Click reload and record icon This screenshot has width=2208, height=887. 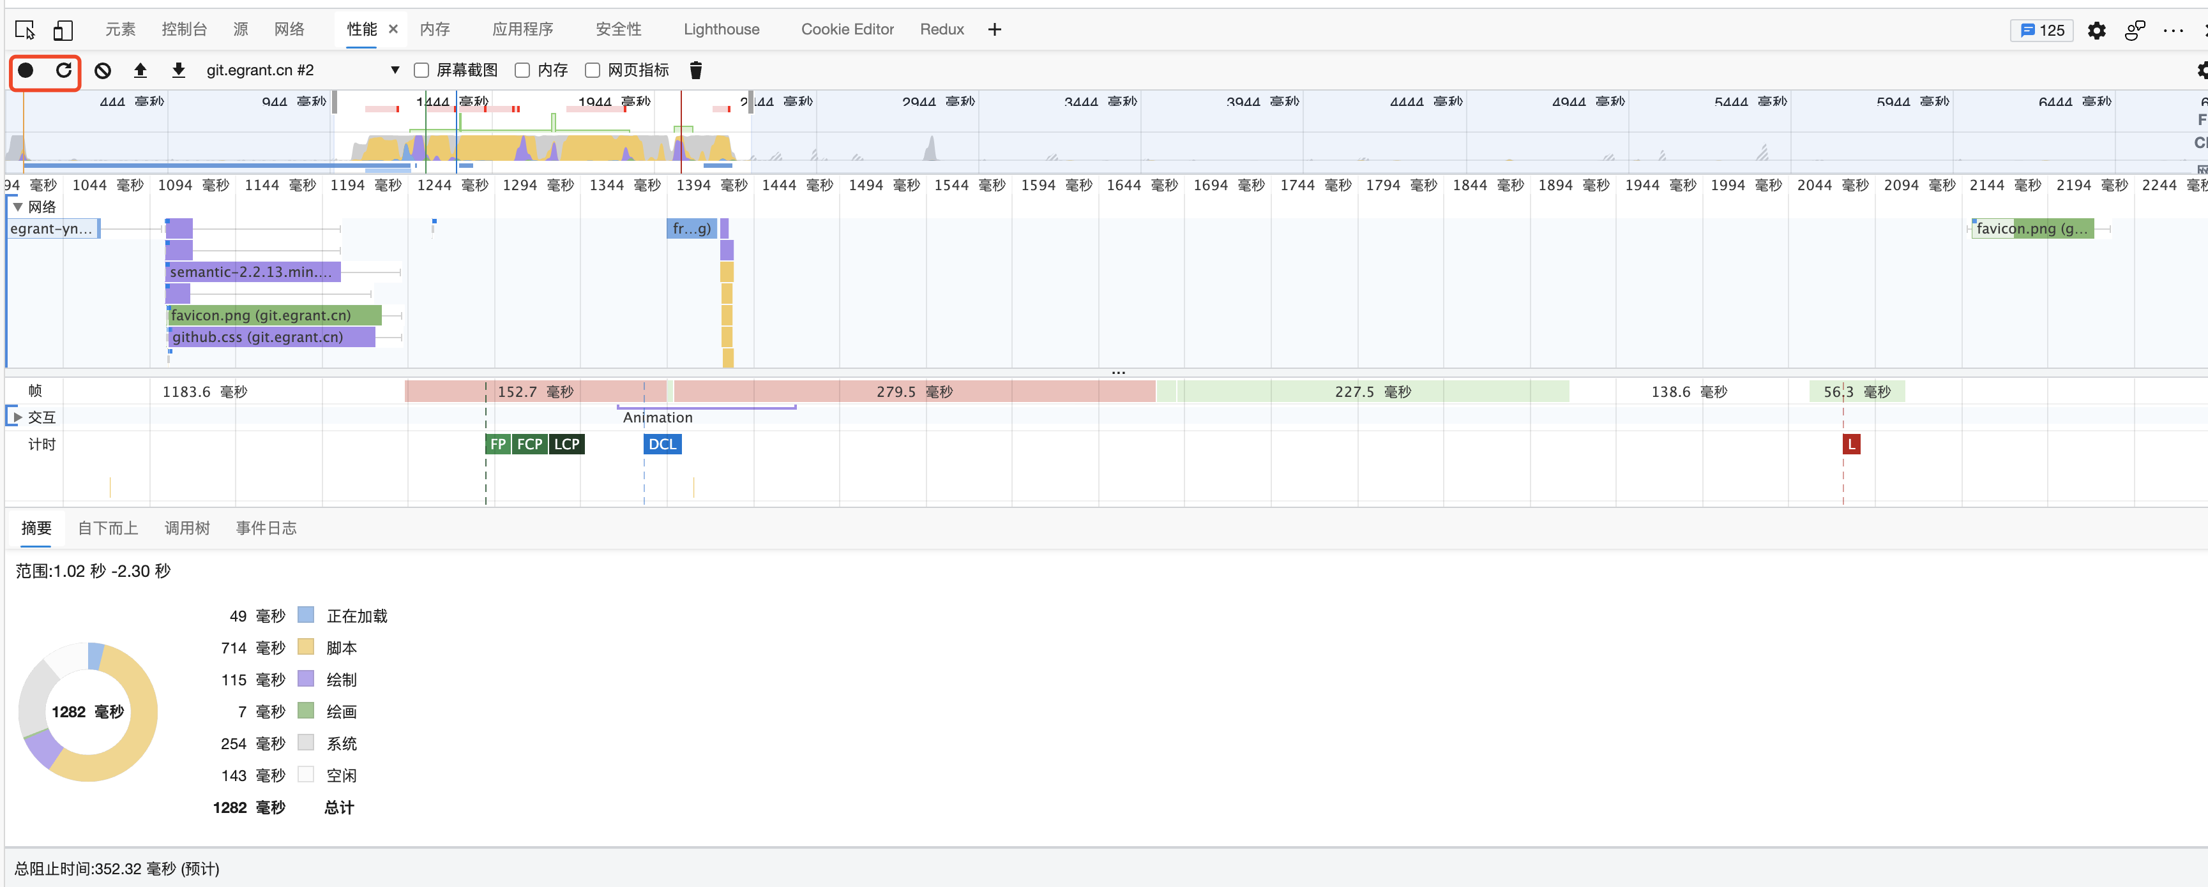pyautogui.click(x=63, y=70)
